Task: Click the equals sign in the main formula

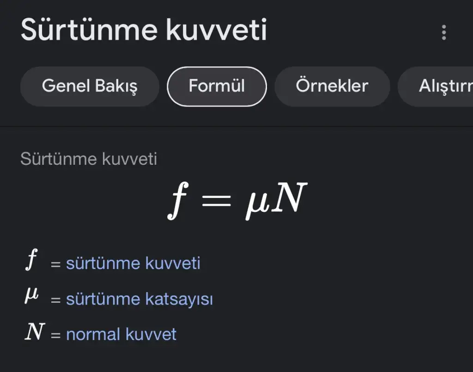Action: (x=216, y=200)
